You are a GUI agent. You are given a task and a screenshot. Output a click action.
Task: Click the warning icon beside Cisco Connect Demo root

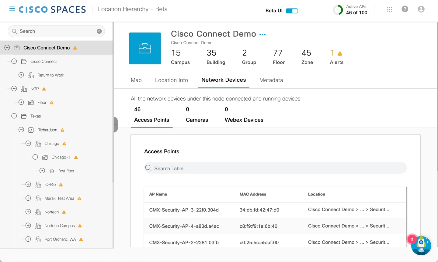coord(75,48)
